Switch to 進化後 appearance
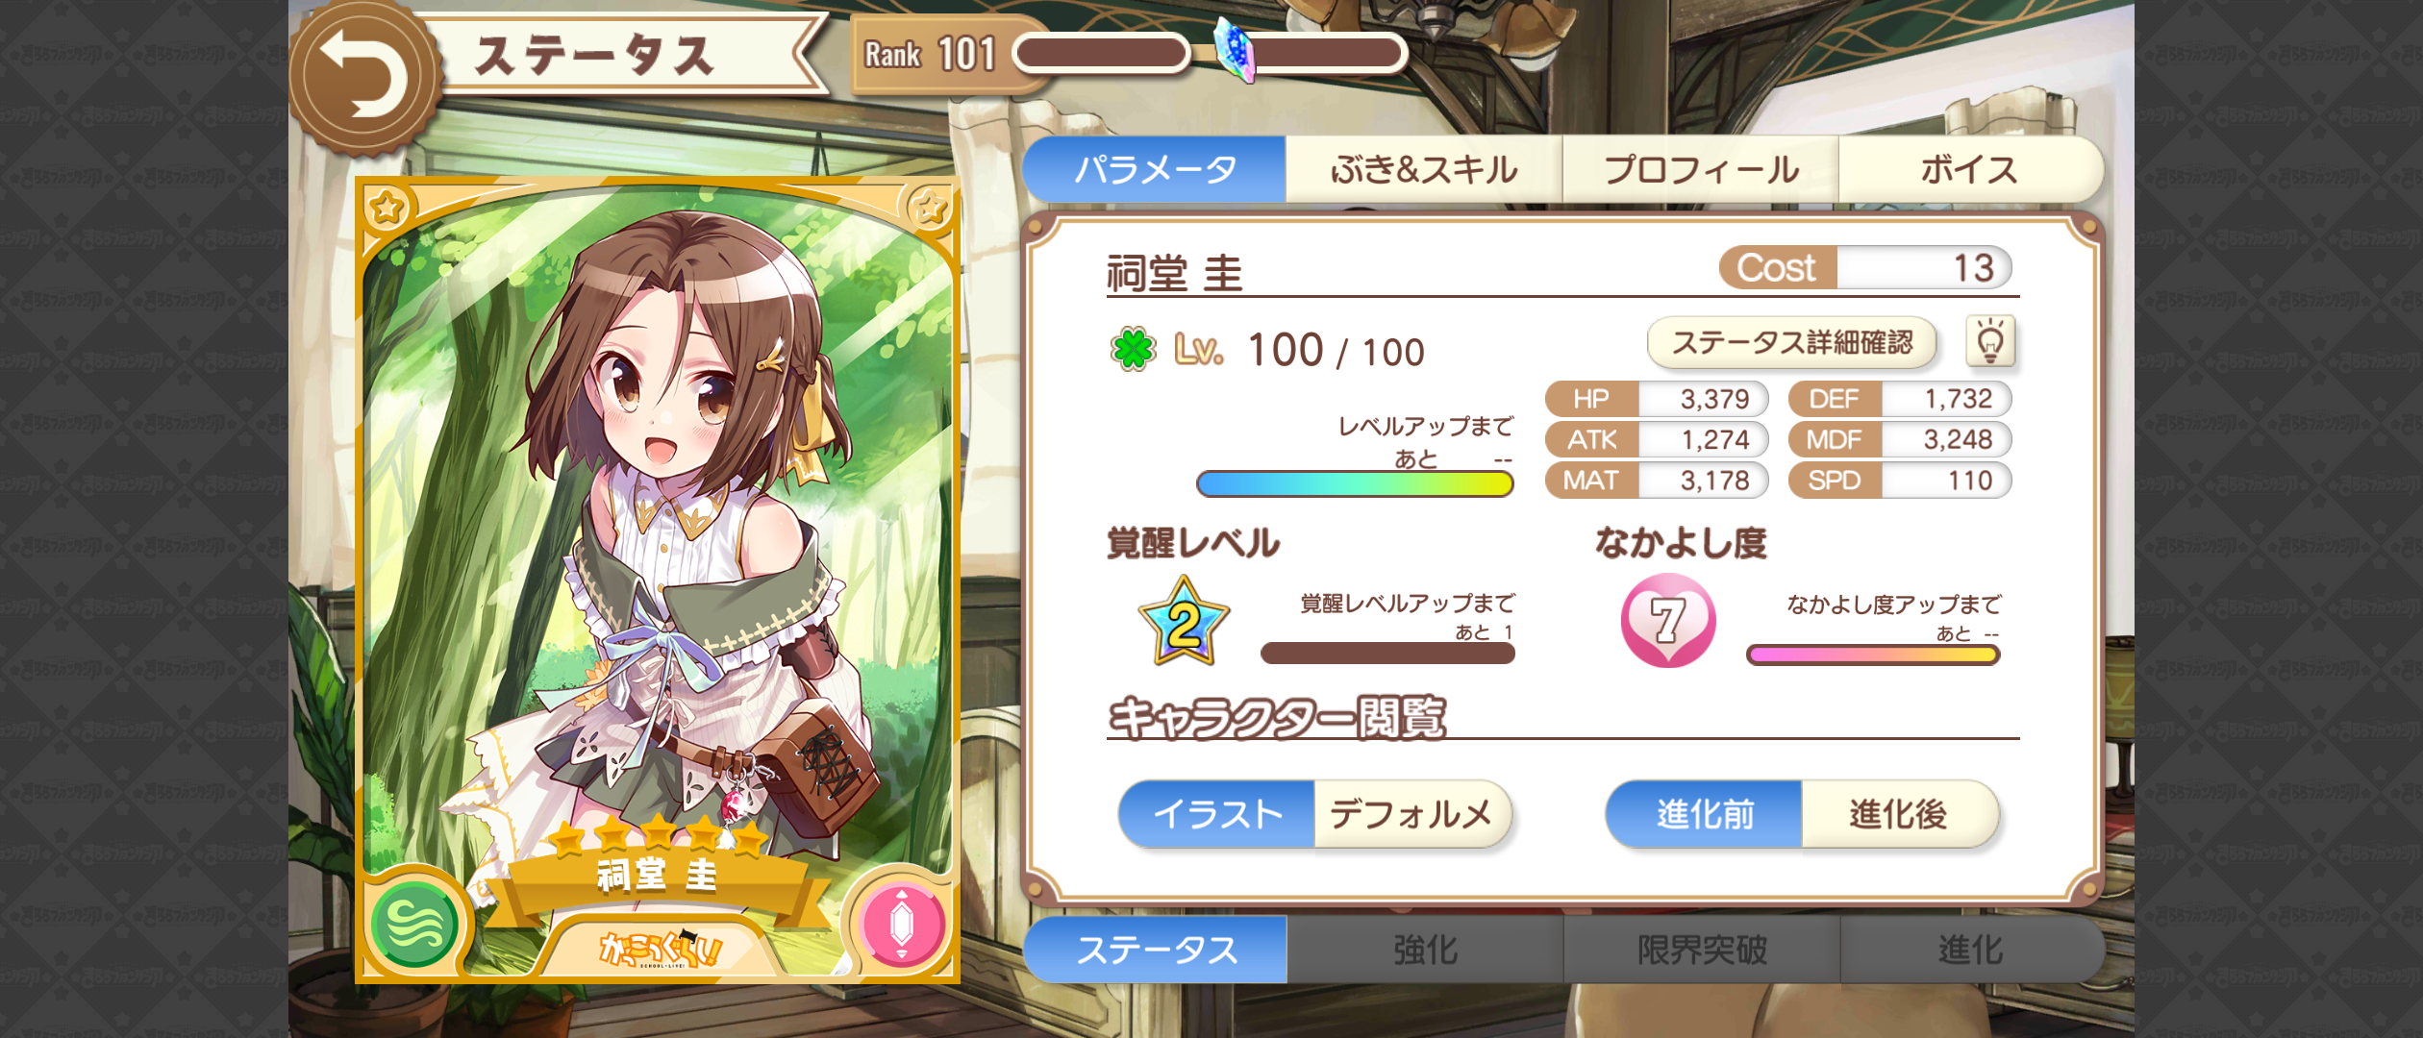Screen dimensions: 2423x1038 1899,814
